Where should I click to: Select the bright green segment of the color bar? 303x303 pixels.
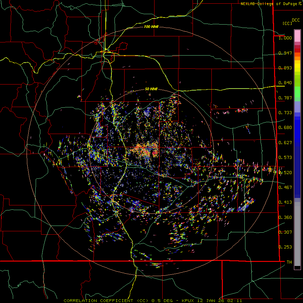(x=297, y=92)
